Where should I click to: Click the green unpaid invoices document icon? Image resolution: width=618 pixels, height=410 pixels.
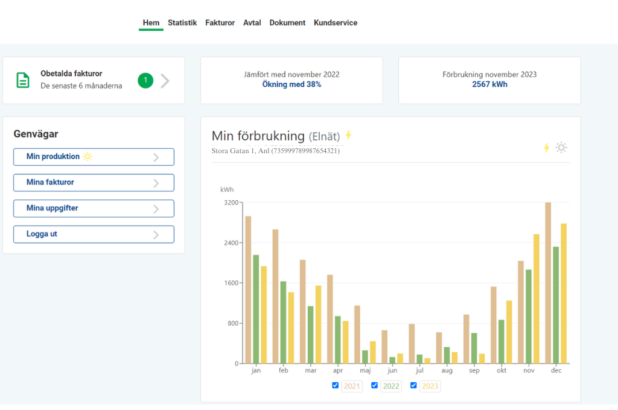[x=23, y=80]
